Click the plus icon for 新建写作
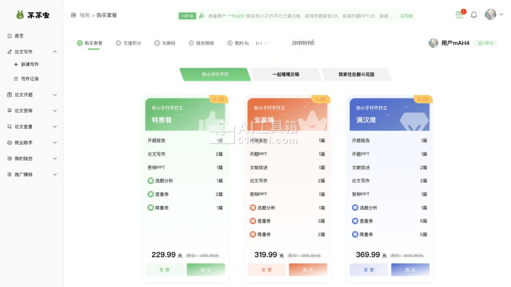 pos(15,64)
